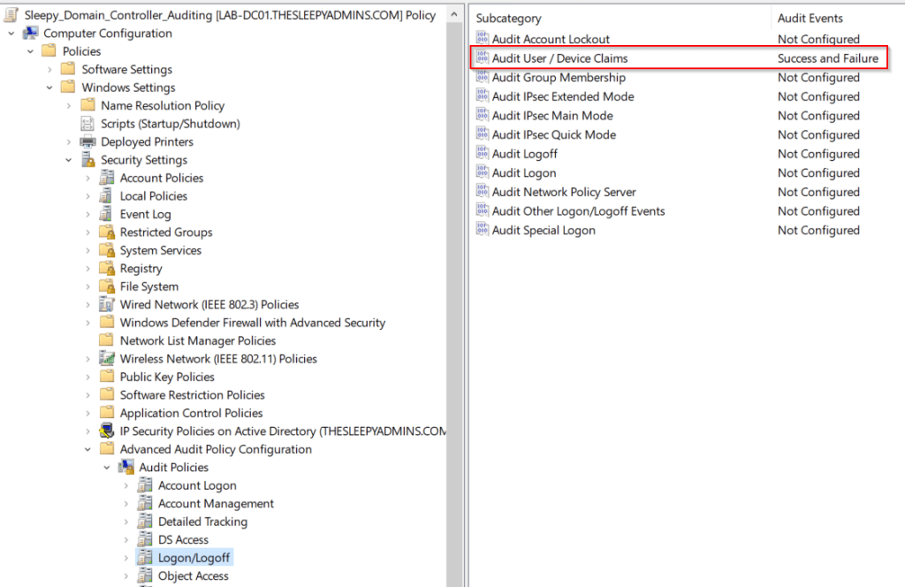Viewport: 905px width, 587px height.
Task: Open the Audit Special Logon policy
Action: [x=544, y=231]
